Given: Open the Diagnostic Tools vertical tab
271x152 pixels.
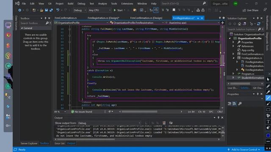Looking at the screenshot, I should click(267, 41).
